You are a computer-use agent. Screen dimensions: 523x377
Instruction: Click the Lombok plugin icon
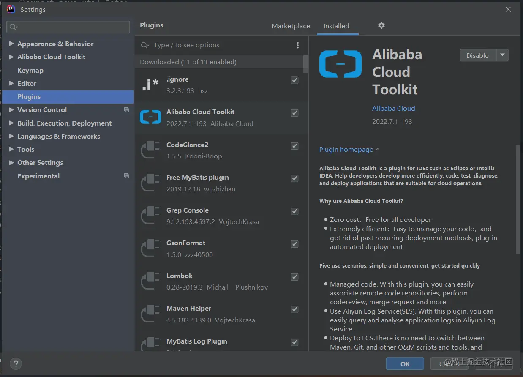point(150,281)
